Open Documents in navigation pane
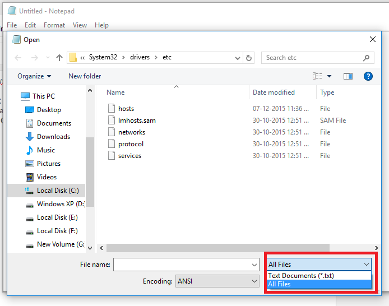The width and height of the screenshot is (389, 306). pyautogui.click(x=54, y=123)
